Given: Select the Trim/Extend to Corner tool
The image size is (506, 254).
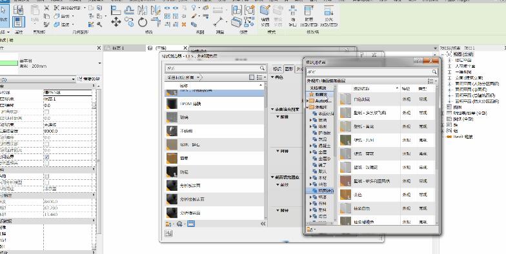Looking at the screenshot, I should (x=156, y=22).
